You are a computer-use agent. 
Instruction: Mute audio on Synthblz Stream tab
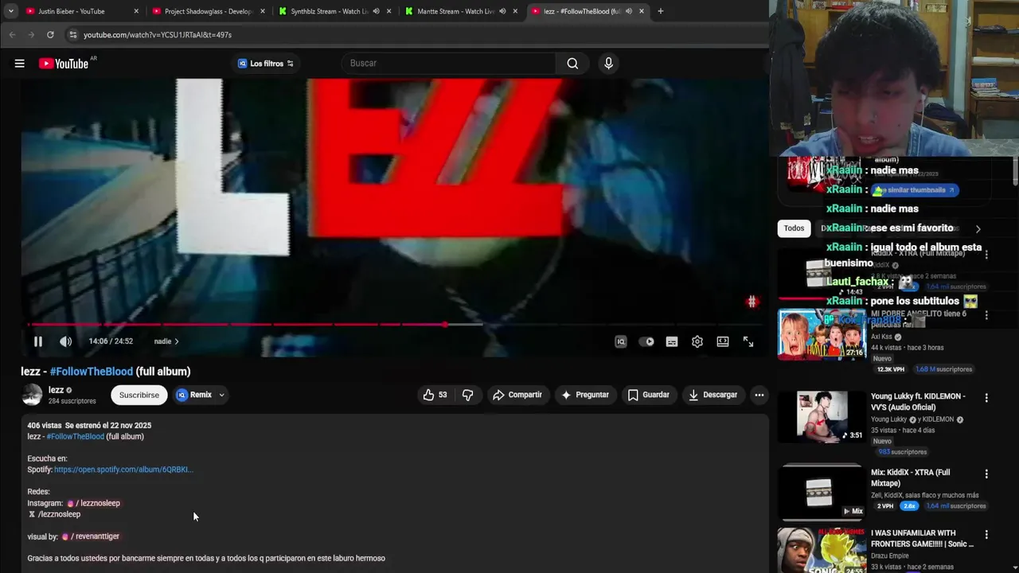[x=376, y=11]
